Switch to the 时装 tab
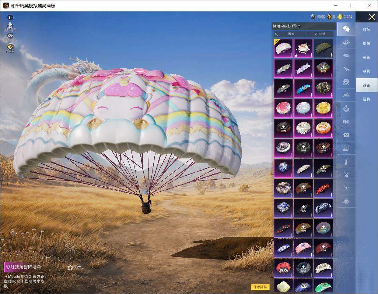 (x=367, y=29)
